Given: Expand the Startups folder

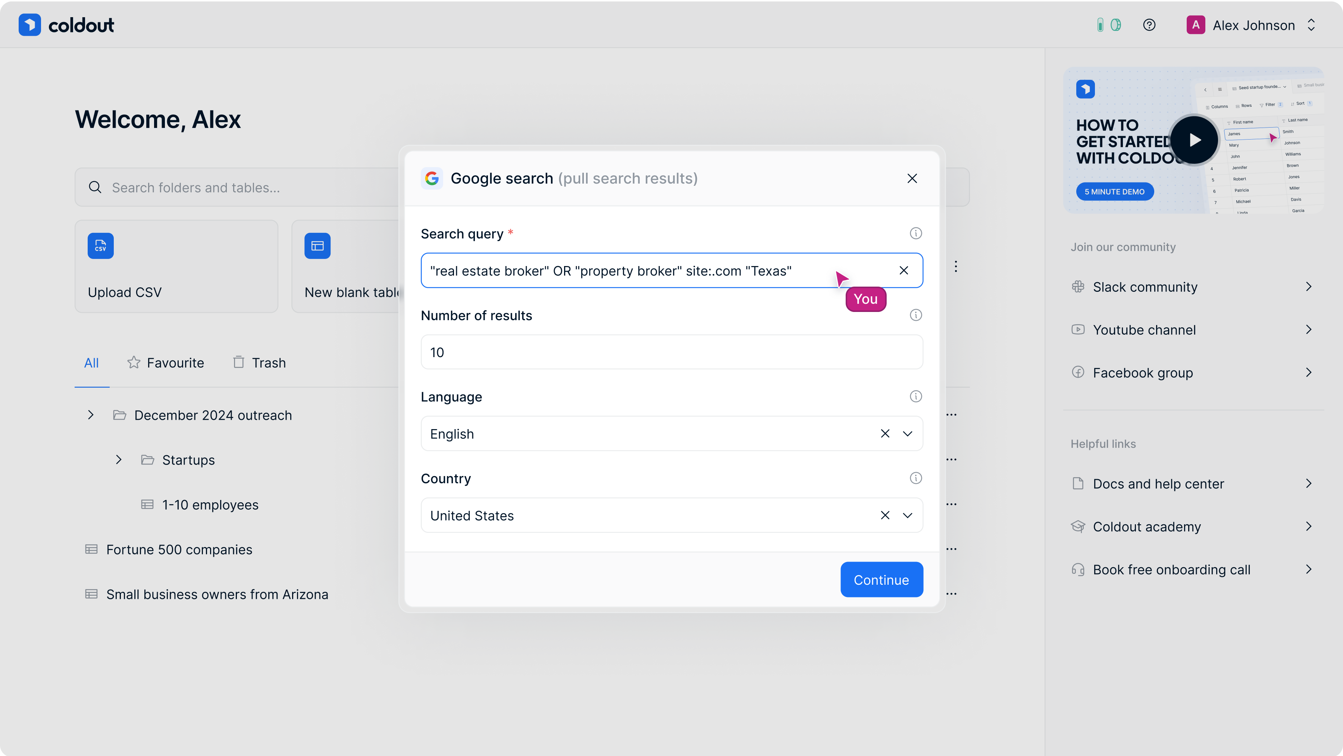Looking at the screenshot, I should pos(119,460).
